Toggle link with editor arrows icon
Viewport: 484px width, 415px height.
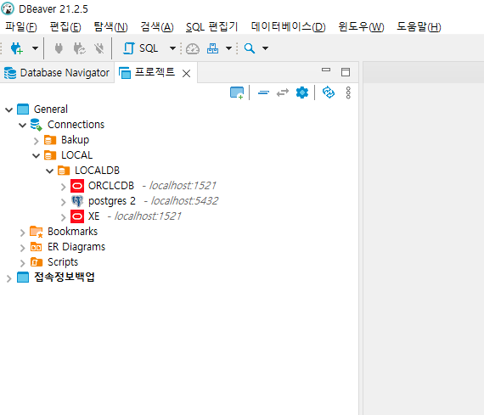283,93
